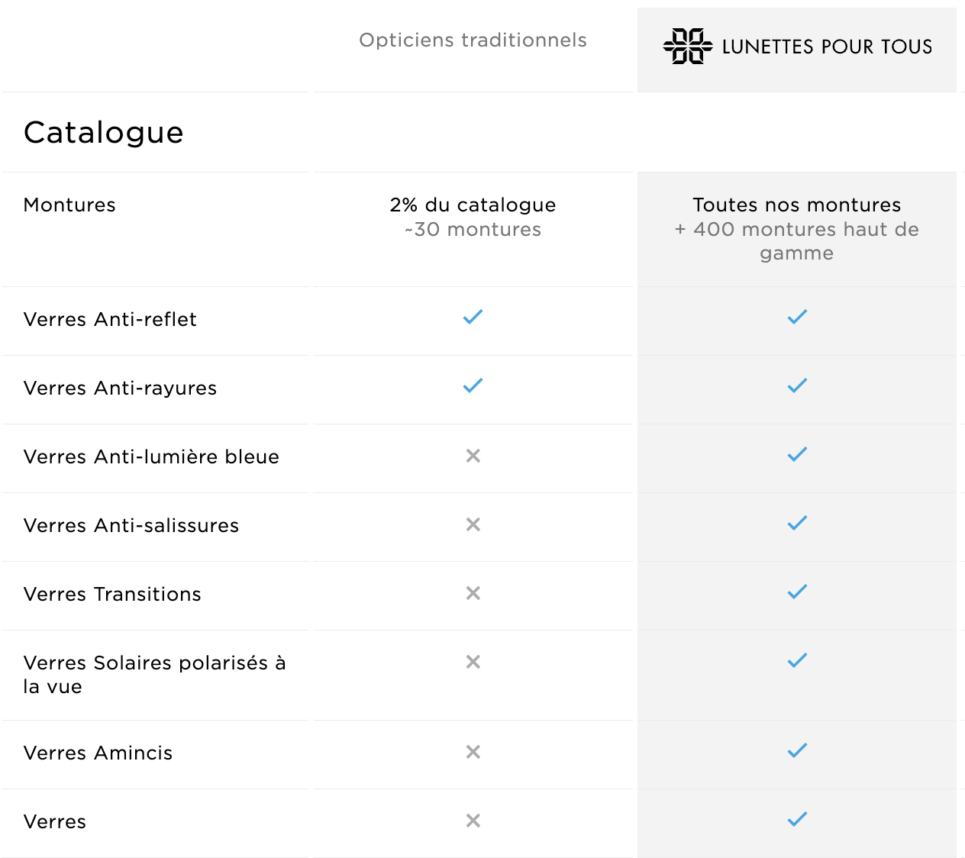Viewport: 965px width, 858px height.
Task: Click the Verres Amincis cross icon
Action: pos(473,752)
